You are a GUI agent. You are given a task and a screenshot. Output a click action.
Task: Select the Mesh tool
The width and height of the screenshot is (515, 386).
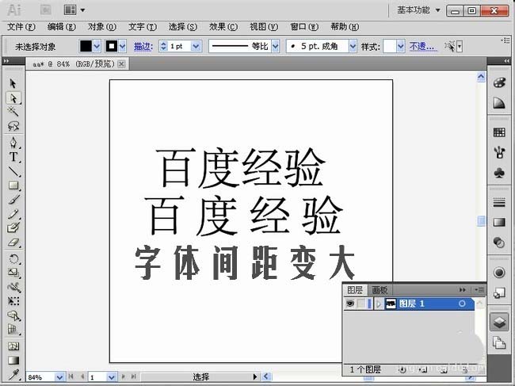13,346
